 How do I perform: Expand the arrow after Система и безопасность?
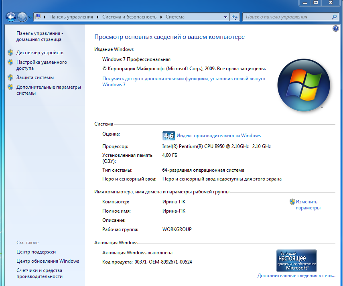161,17
